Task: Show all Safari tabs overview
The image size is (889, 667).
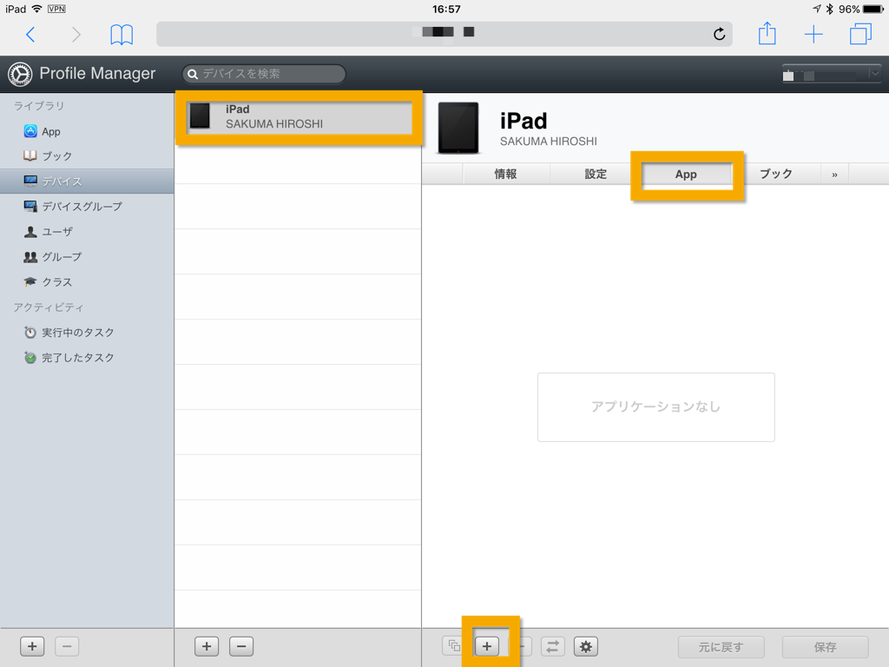Action: [x=860, y=34]
